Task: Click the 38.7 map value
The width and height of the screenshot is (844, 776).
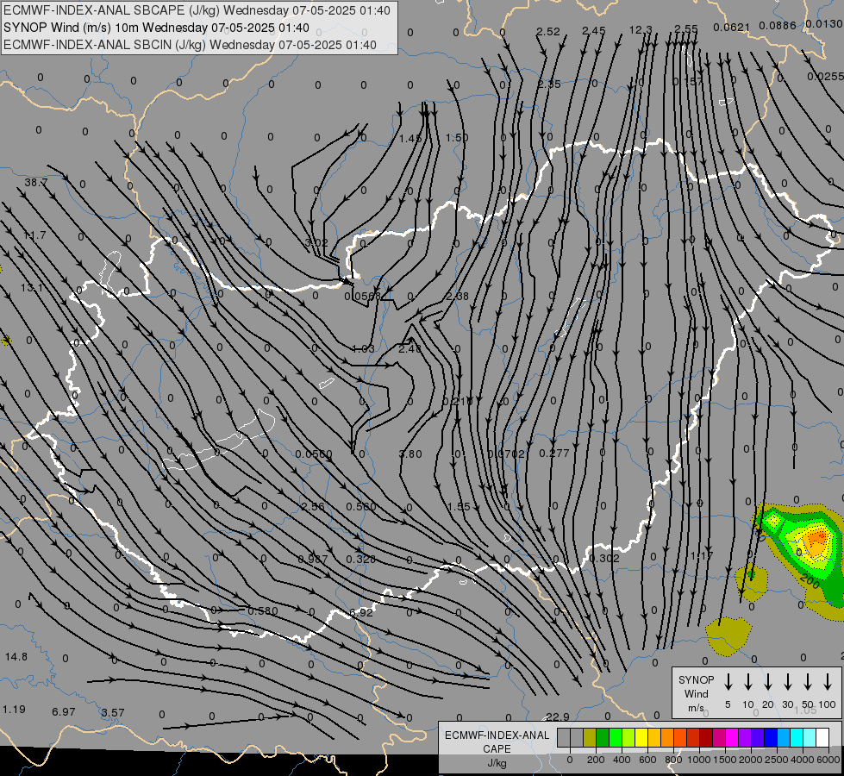Action: point(36,183)
